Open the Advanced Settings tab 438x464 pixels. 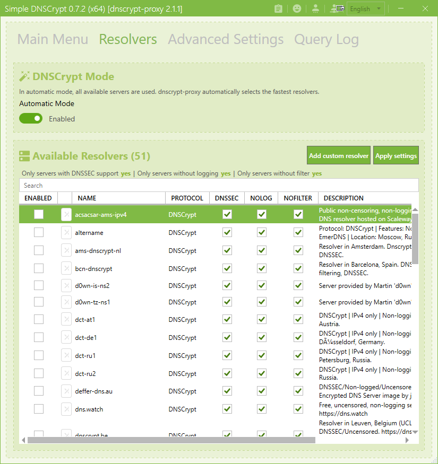click(x=226, y=39)
